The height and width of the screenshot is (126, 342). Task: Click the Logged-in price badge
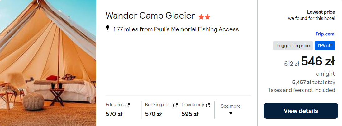click(x=293, y=46)
